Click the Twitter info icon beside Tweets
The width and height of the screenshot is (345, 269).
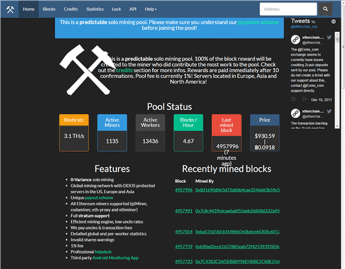[334, 22]
